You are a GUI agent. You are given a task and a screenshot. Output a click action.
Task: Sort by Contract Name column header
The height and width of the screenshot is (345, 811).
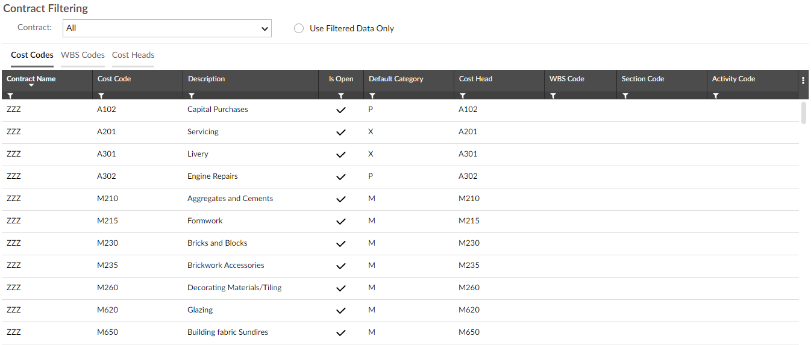point(31,79)
